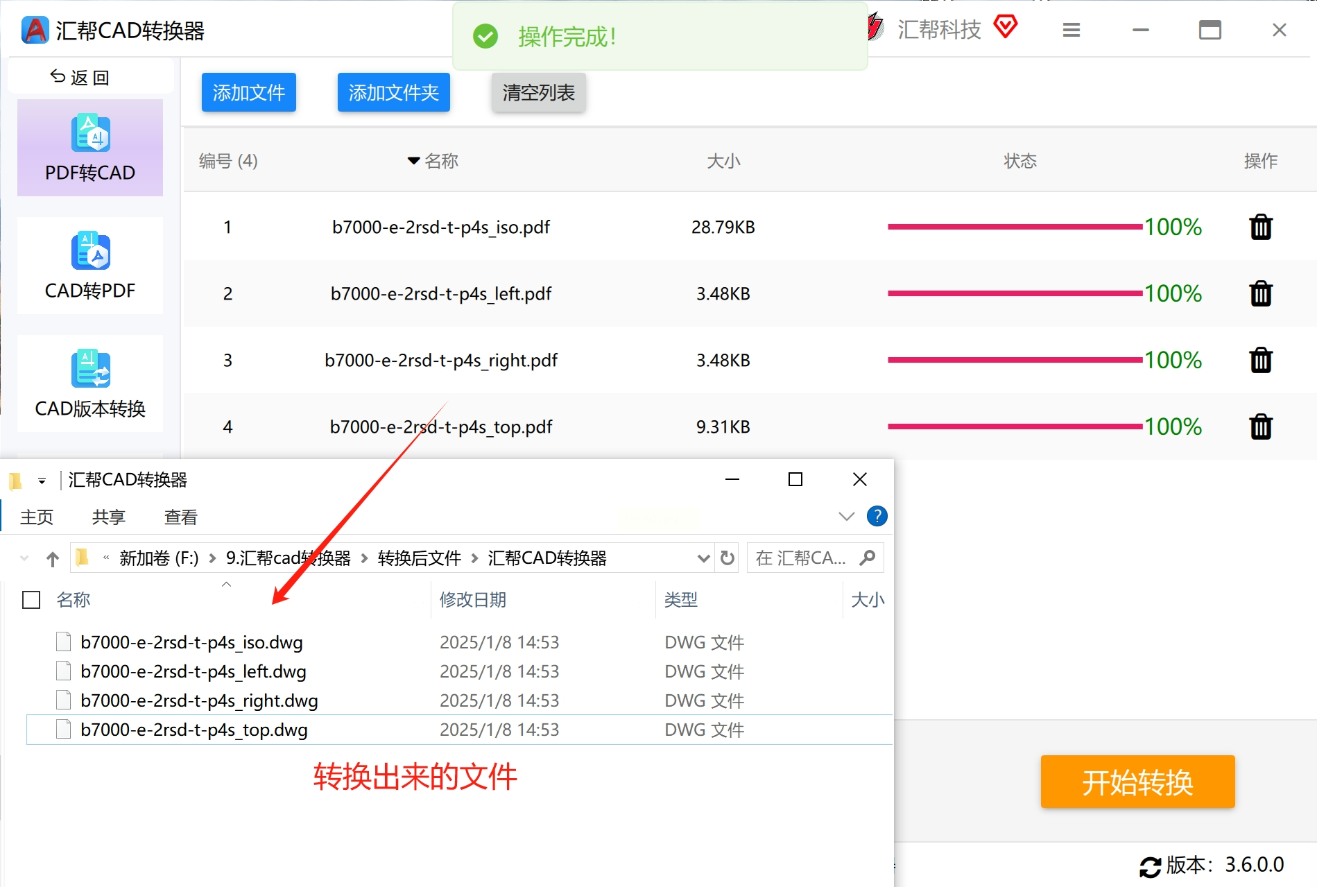
Task: Open the 共享 ribbon tab
Action: [109, 517]
